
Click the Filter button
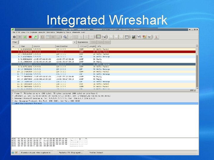(15, 42)
